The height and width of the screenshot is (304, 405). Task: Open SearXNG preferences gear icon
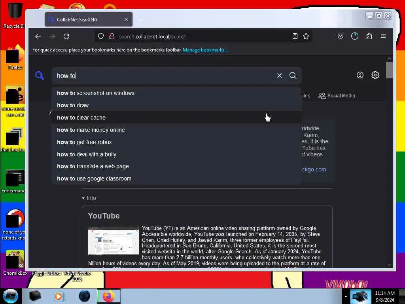click(x=375, y=75)
